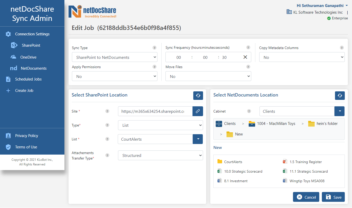This screenshot has height=208, width=352.
Task: Click the Create Job plus icon
Action: pos(8,91)
